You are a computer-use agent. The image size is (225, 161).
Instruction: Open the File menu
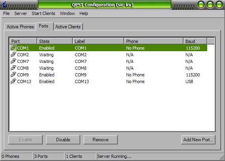coord(6,13)
